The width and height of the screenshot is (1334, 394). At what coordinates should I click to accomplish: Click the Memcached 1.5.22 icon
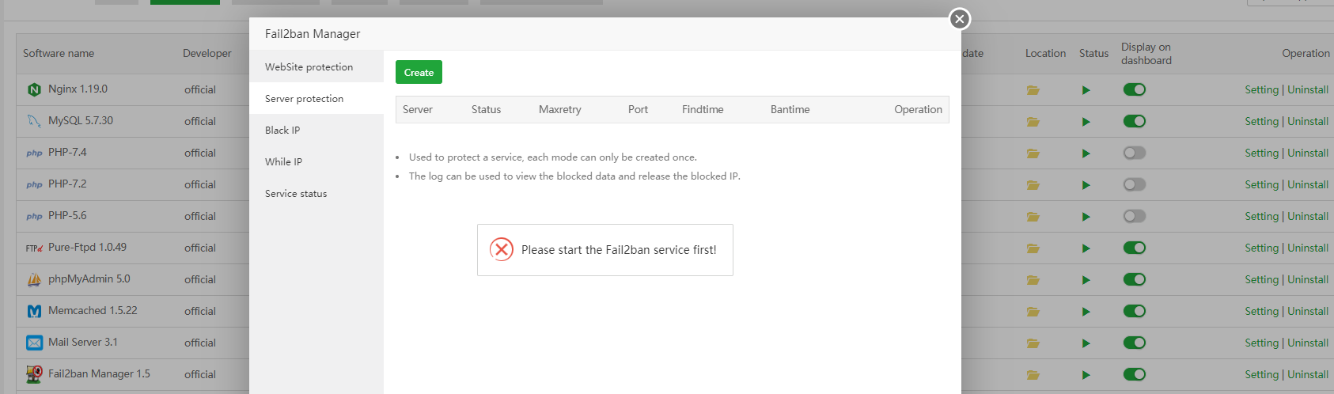pyautogui.click(x=34, y=311)
